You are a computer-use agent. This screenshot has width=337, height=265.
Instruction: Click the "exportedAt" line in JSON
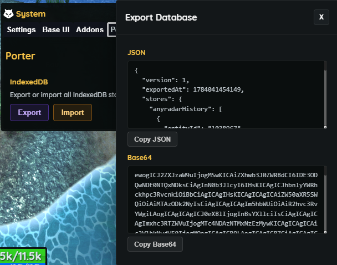(193, 89)
